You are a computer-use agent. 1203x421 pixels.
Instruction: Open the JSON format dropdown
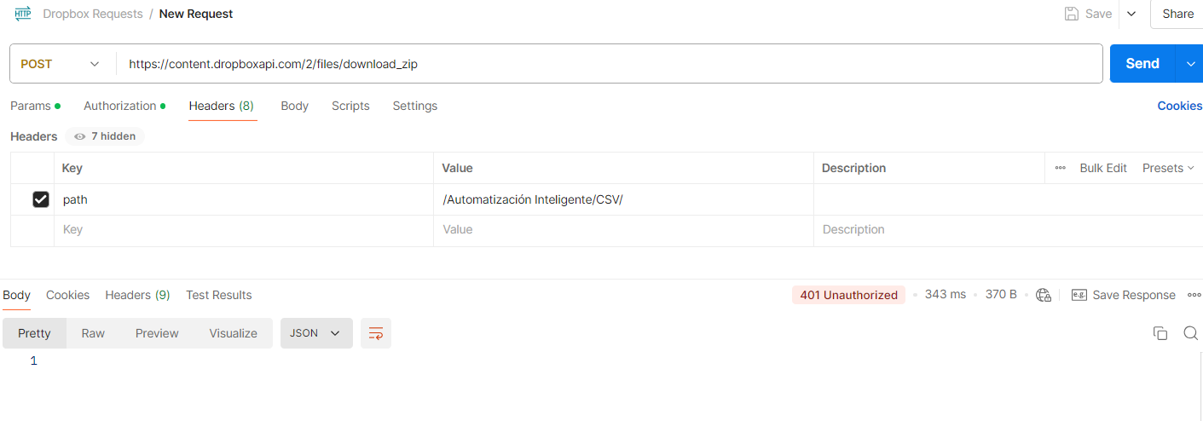(x=315, y=333)
